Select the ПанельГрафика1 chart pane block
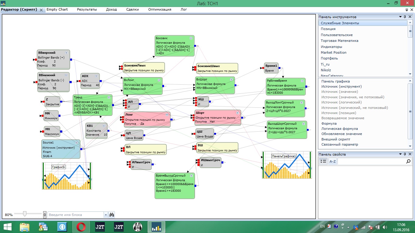This screenshot has width=415, height=233. coord(287,165)
